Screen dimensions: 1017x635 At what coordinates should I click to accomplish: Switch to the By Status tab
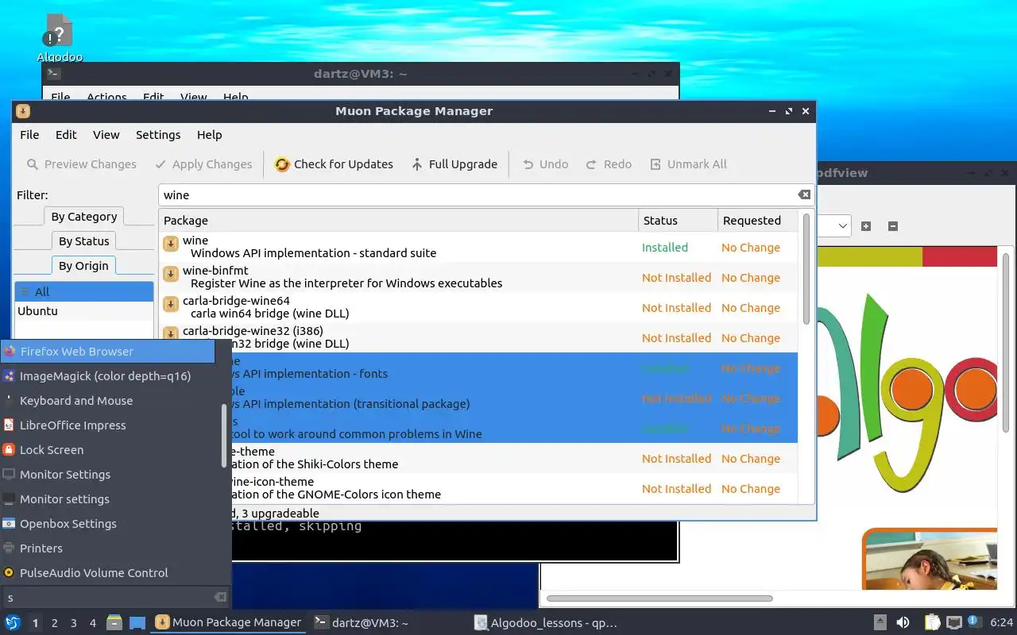click(83, 241)
